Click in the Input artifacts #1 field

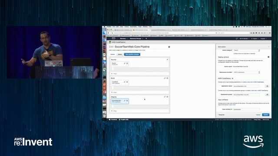(x=246, y=109)
